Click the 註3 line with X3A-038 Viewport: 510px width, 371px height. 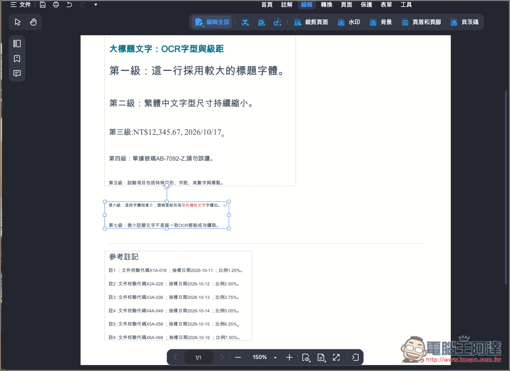pos(174,297)
